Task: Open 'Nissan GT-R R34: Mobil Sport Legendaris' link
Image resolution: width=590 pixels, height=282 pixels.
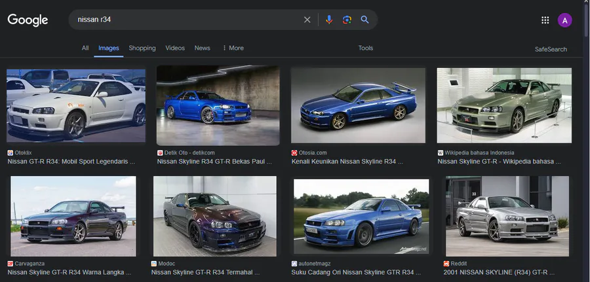Action: 71,162
